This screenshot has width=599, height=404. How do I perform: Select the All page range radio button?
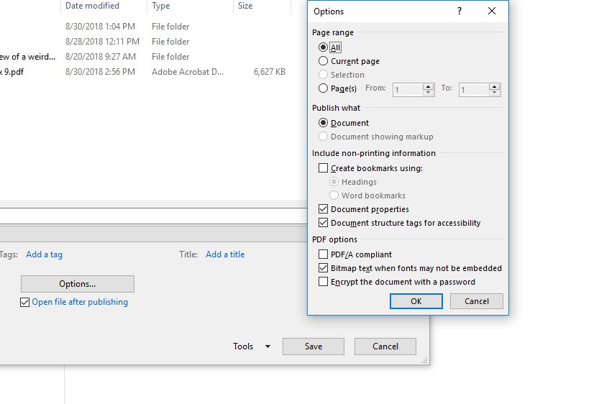tap(323, 47)
